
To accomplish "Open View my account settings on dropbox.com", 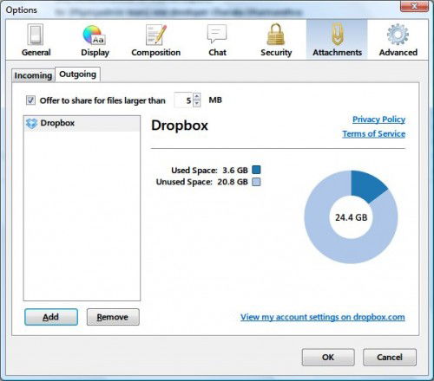I will [x=323, y=317].
